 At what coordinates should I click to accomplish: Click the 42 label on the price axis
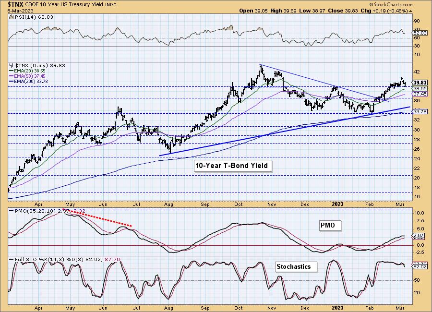pyautogui.click(x=417, y=72)
